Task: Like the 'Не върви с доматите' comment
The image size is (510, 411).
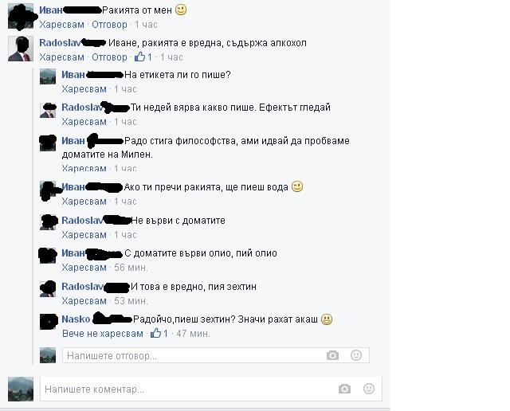Action: click(84, 235)
